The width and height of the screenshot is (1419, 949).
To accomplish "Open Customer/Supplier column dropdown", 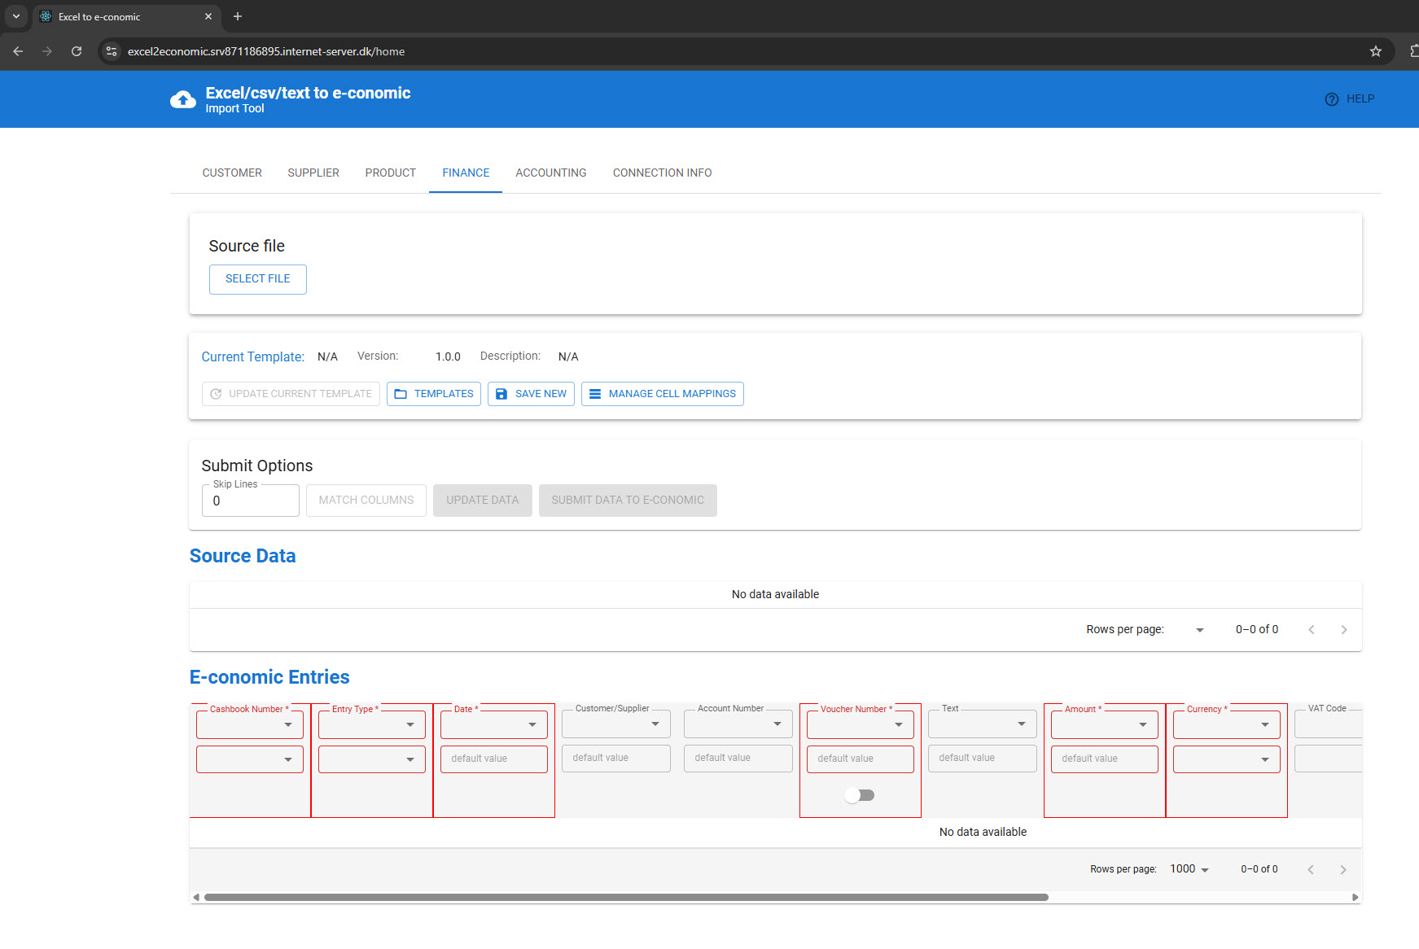I will [616, 724].
